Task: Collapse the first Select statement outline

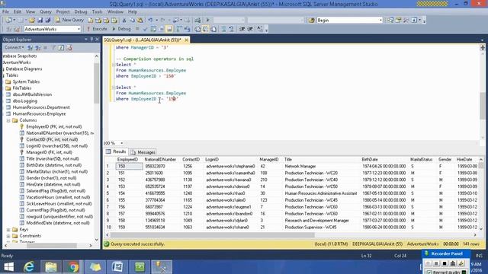Action: 114,65
